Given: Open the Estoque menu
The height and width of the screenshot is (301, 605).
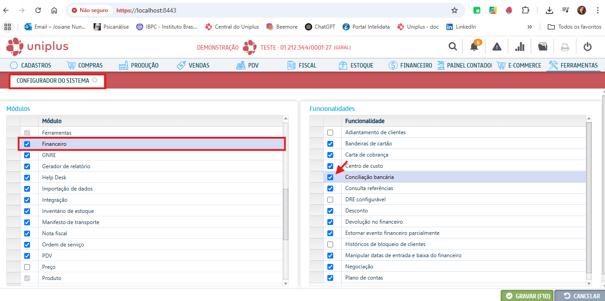Looking at the screenshot, I should tap(356, 65).
